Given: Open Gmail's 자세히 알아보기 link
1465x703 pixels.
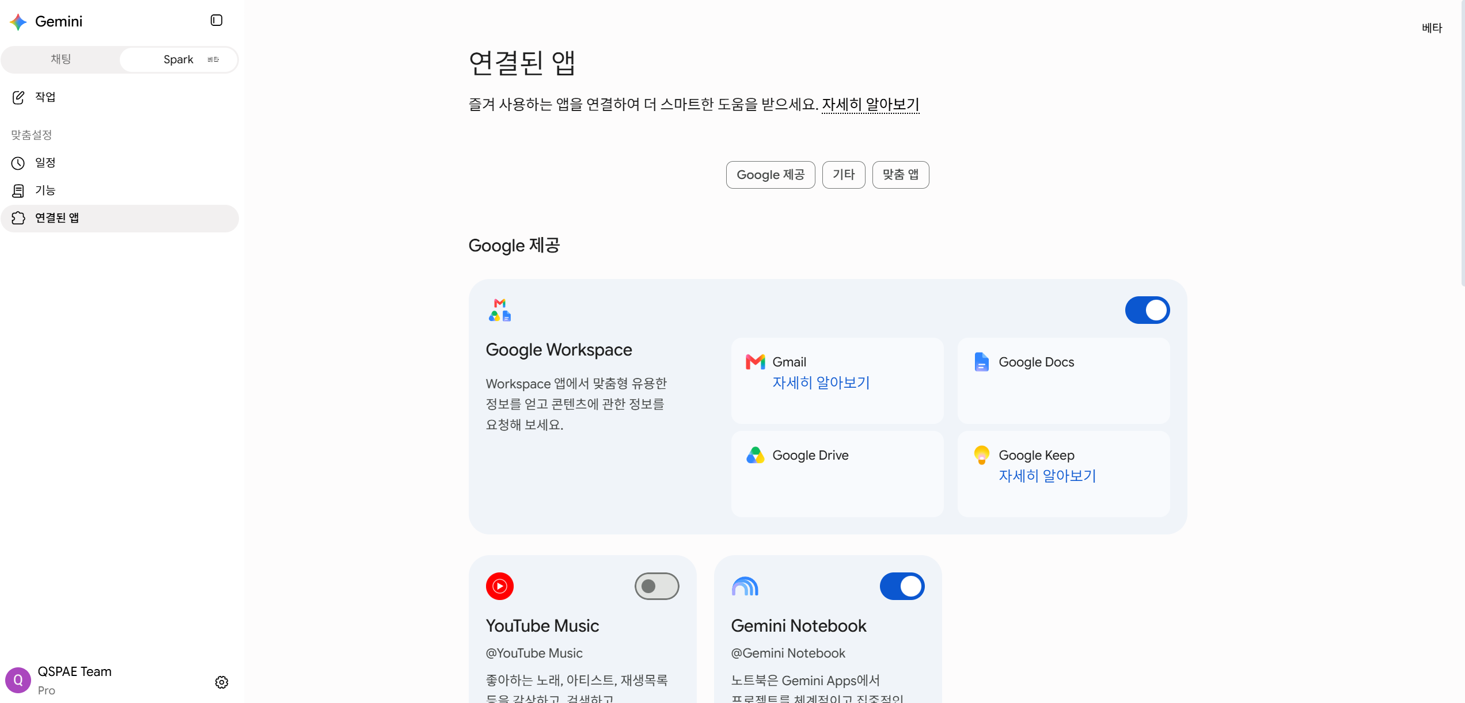Looking at the screenshot, I should point(821,383).
